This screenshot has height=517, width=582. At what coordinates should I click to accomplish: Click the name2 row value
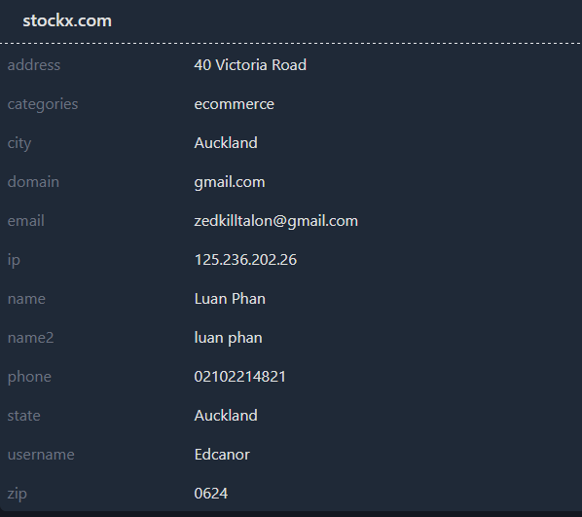tap(229, 338)
